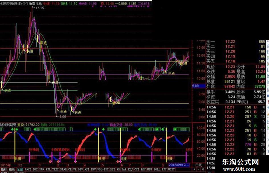Click the PE(动) 45.7 value
This screenshot has width=269, height=173.
pos(261,102)
